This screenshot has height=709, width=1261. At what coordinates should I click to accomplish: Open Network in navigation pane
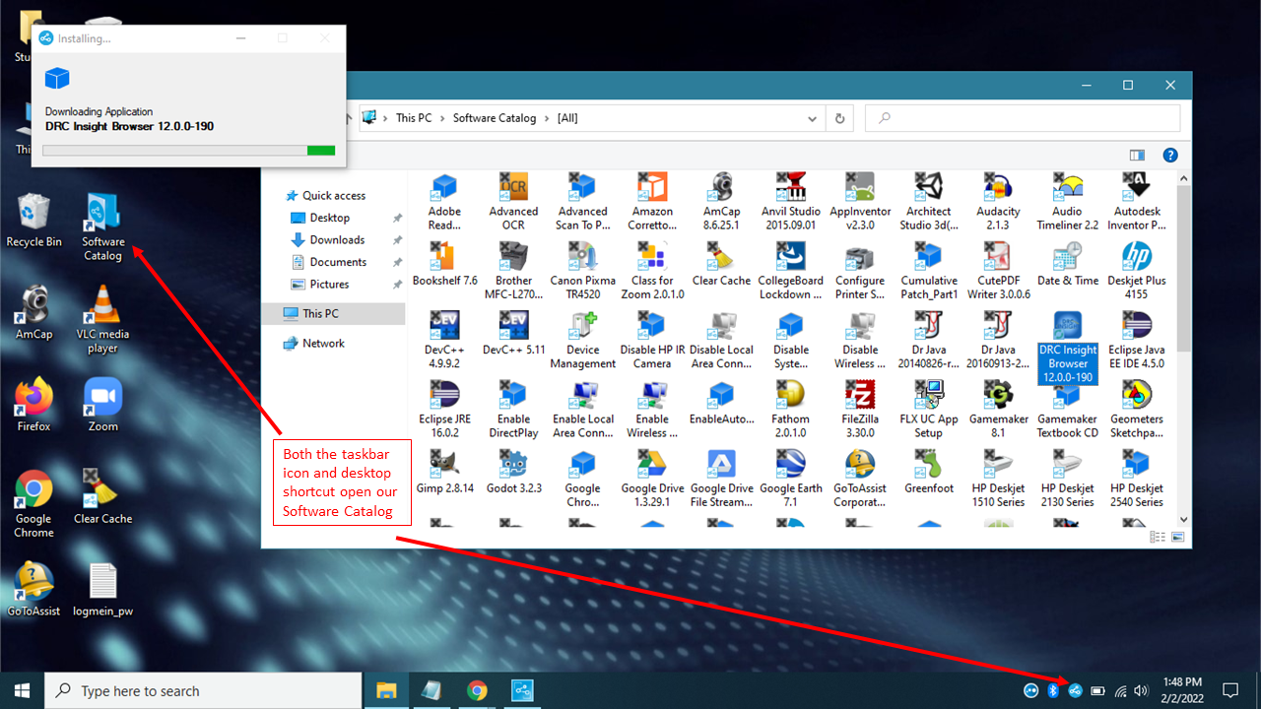323,343
